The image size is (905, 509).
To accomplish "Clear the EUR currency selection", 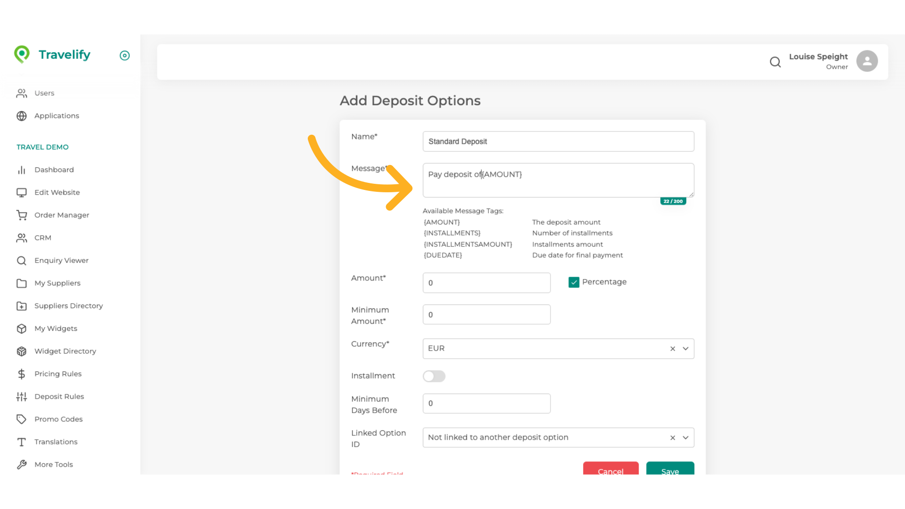I will [x=672, y=348].
